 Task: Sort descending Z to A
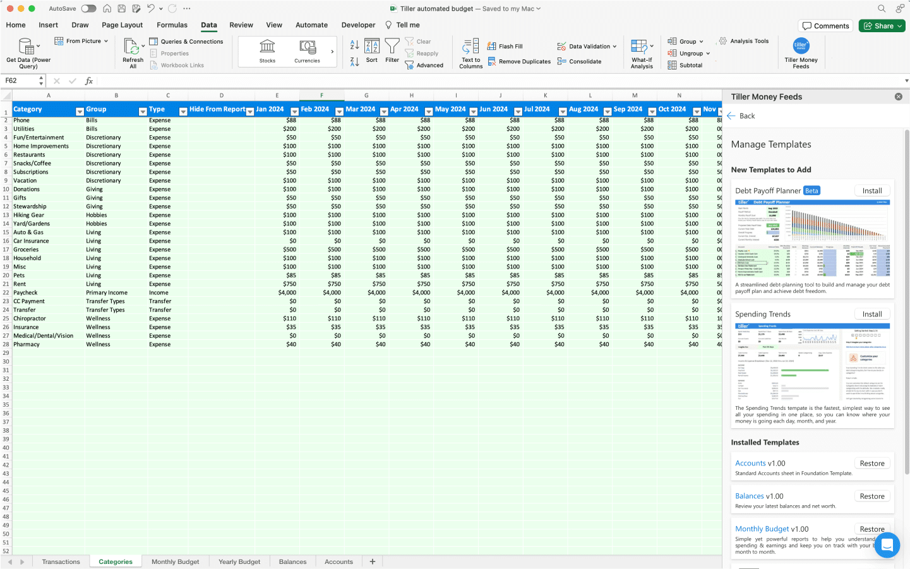tap(354, 61)
